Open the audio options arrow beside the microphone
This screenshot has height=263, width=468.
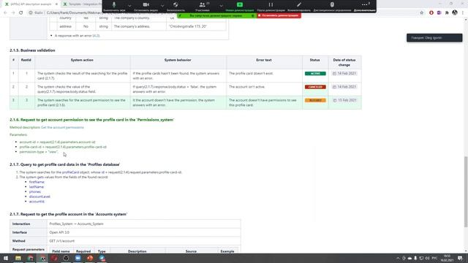click(129, 5)
